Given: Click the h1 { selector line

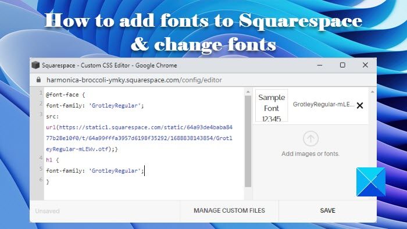Looking at the screenshot, I should (x=52, y=160).
